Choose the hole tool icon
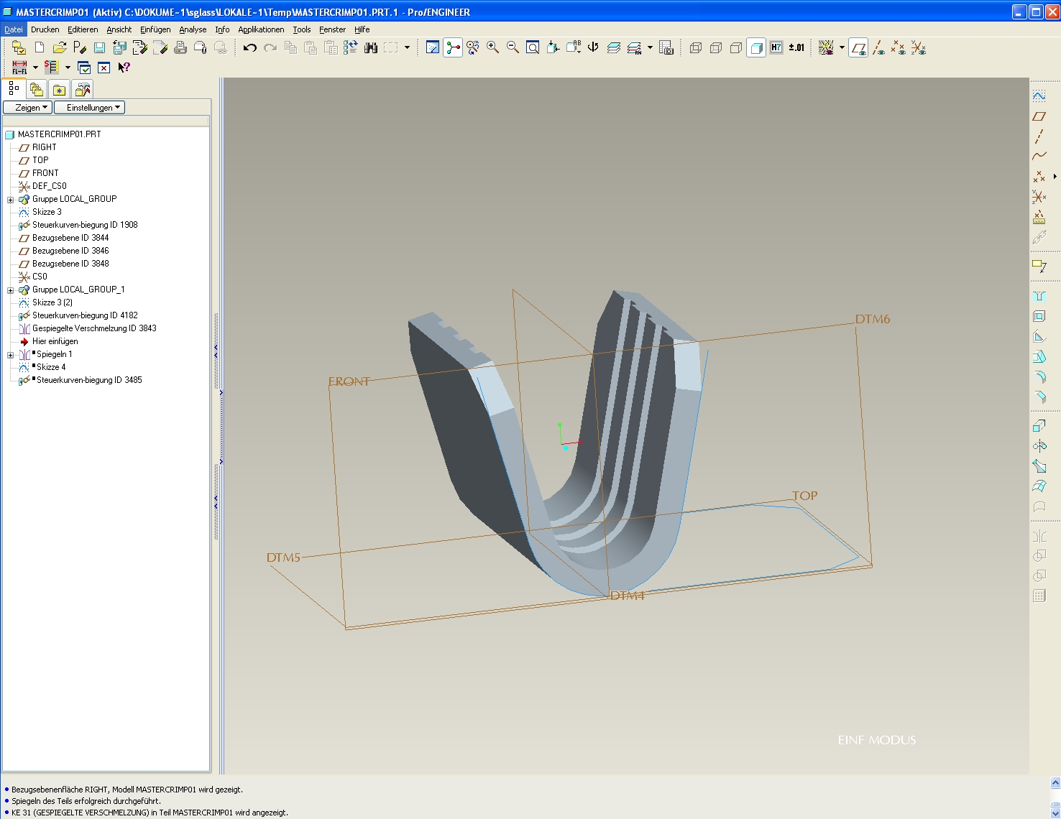Screen dimensions: 1061x819 click(1039, 296)
